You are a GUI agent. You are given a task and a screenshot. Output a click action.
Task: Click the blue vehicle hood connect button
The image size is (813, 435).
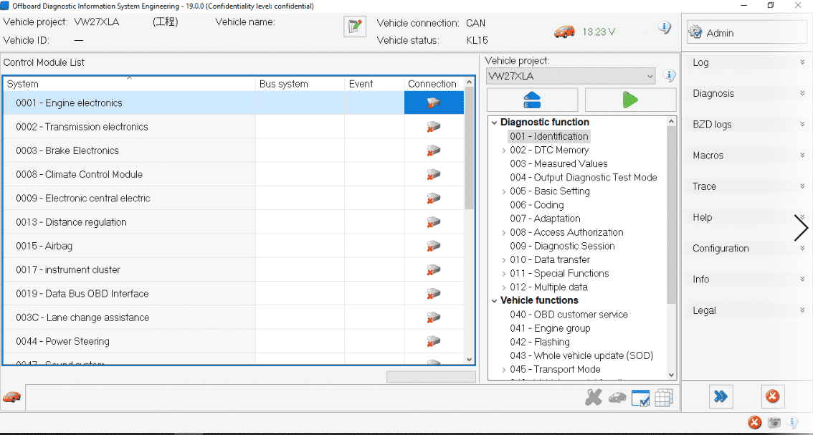click(533, 100)
